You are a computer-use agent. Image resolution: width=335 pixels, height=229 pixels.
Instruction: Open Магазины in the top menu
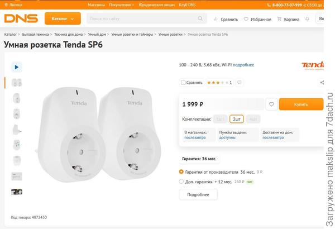pyautogui.click(x=96, y=4)
